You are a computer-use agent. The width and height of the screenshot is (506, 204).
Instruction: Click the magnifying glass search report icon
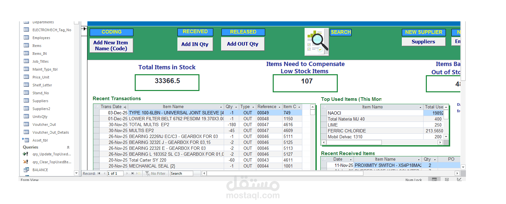point(317,42)
